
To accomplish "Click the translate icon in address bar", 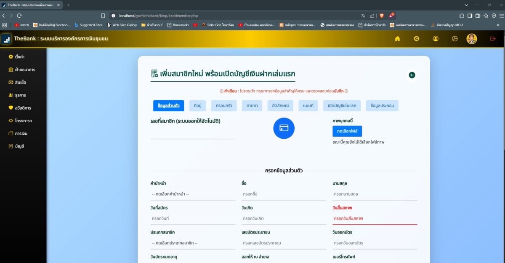I will coord(363,16).
